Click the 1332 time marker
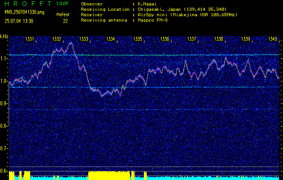This screenshot has width=283, height=180. pos(57,39)
